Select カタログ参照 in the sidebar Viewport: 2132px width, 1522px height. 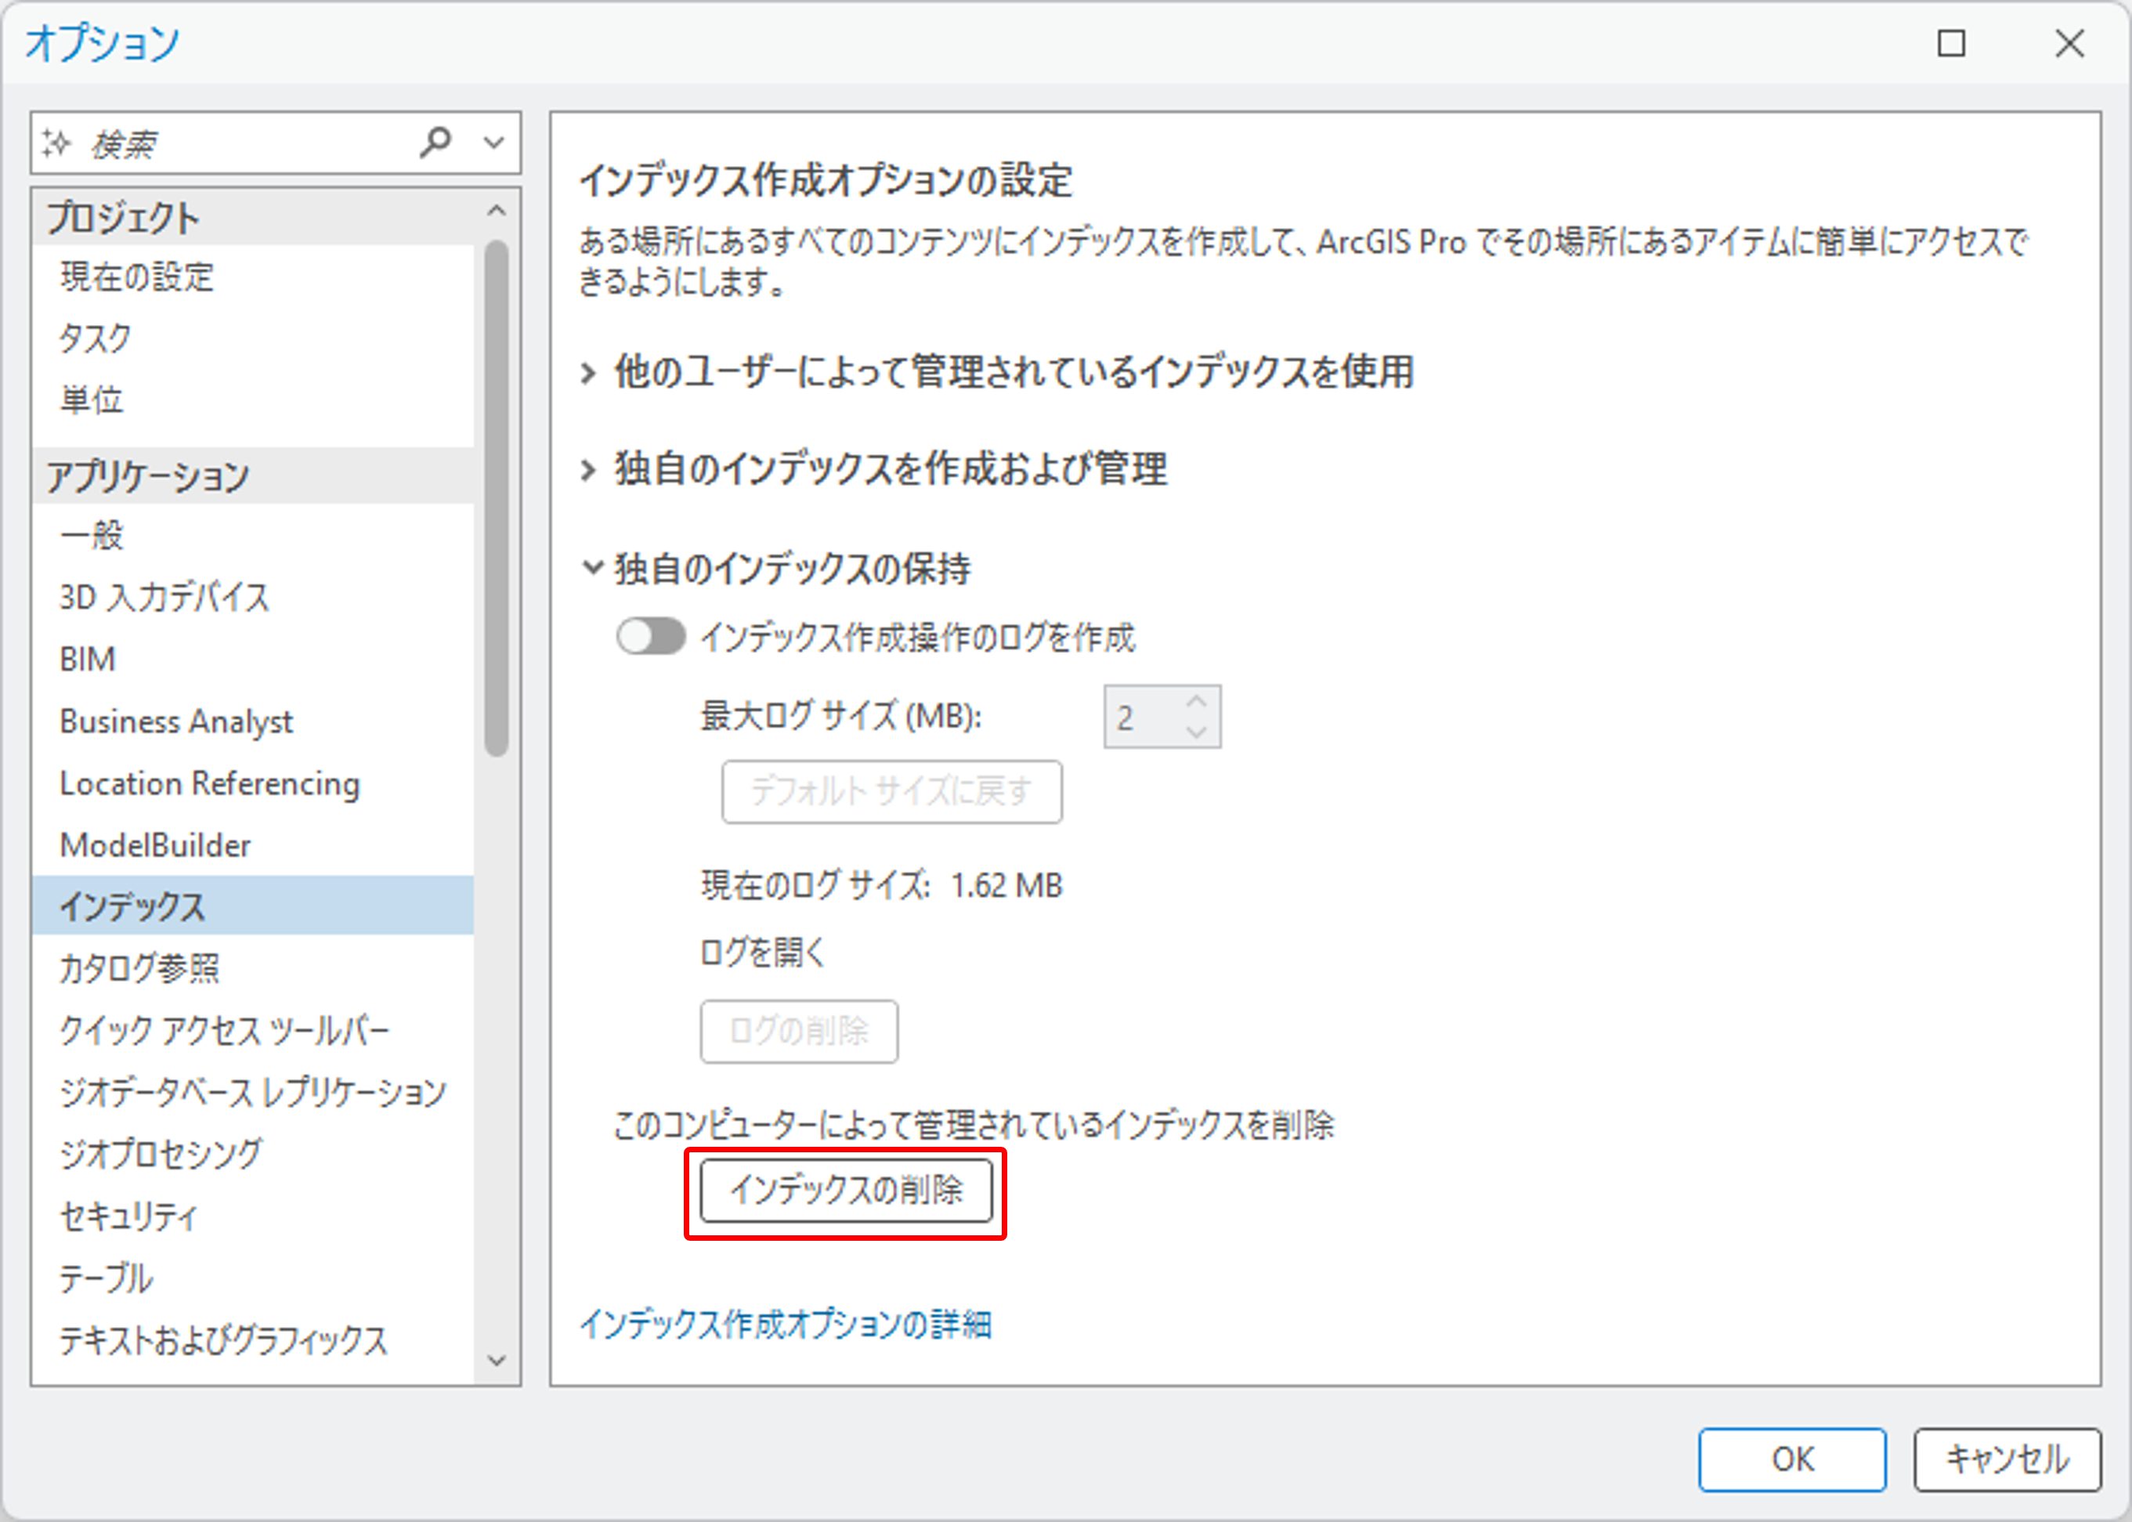(x=139, y=968)
